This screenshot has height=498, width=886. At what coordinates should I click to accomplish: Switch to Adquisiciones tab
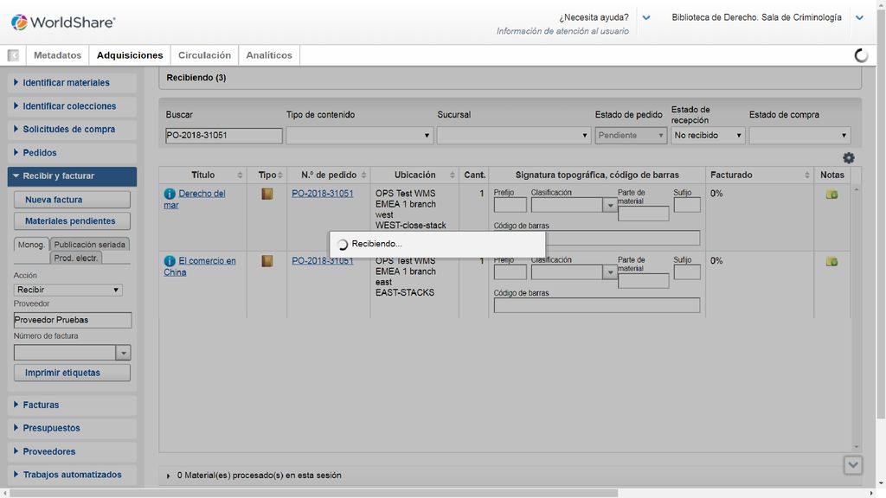coord(130,55)
